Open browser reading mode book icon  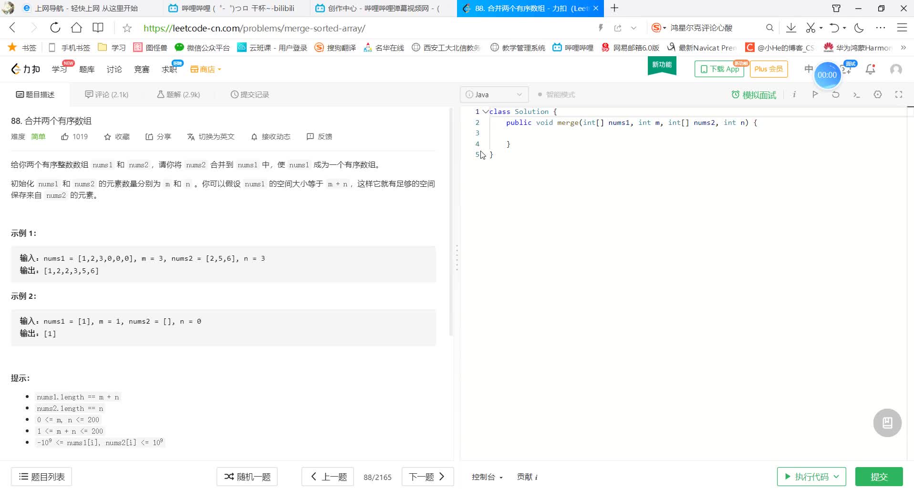(98, 28)
